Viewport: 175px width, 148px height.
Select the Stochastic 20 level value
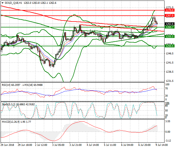coord(166,115)
